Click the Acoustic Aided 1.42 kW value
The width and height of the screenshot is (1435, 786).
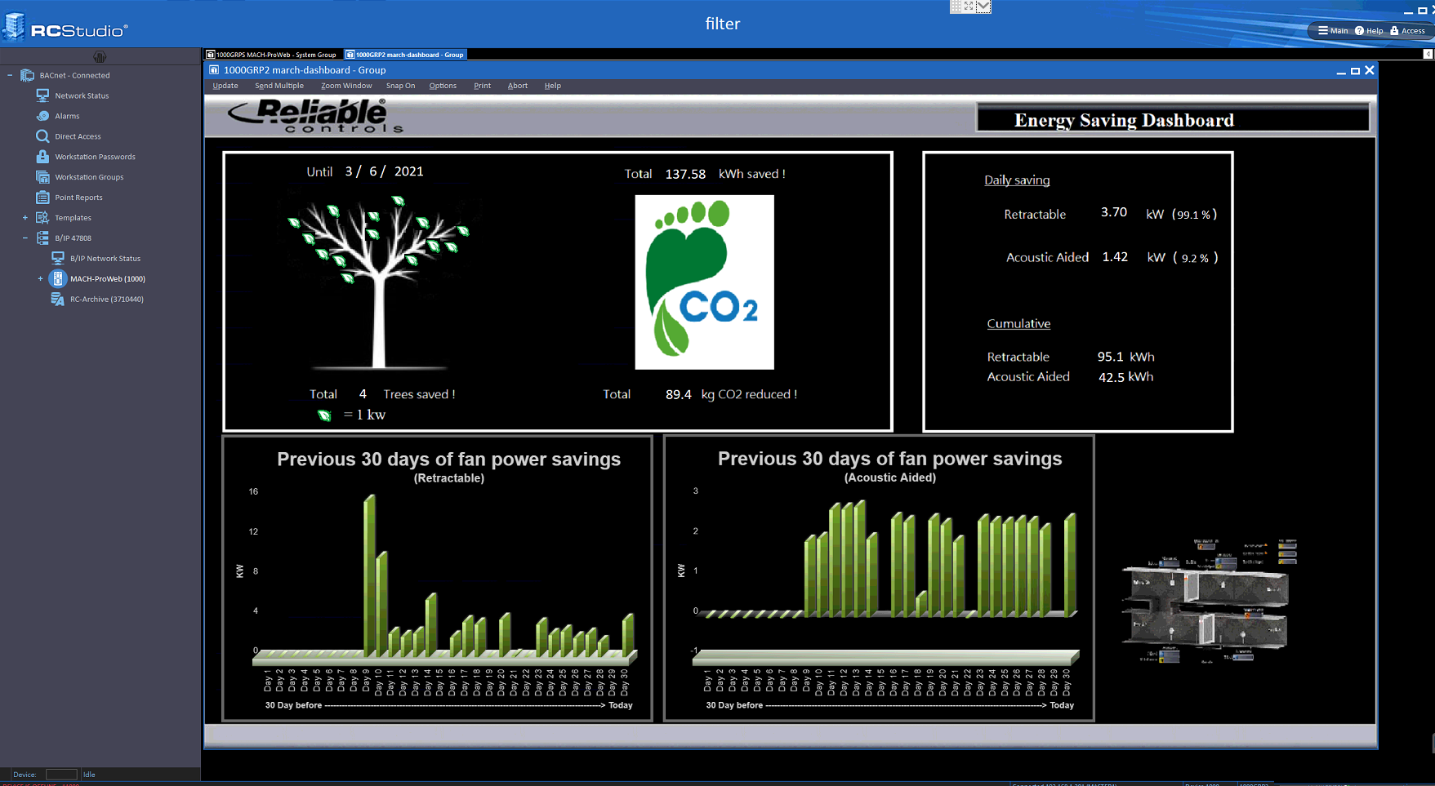point(1115,256)
